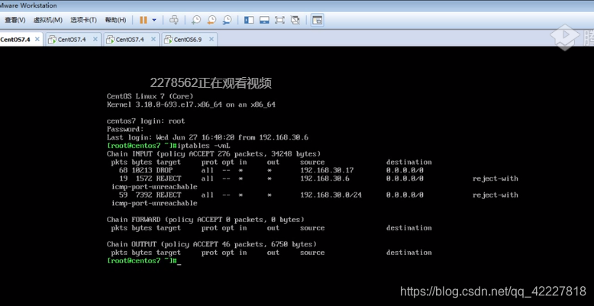Switch to the CentOS6.9 tab
Image resolution: width=594 pixels, height=306 pixels.
tap(188, 40)
